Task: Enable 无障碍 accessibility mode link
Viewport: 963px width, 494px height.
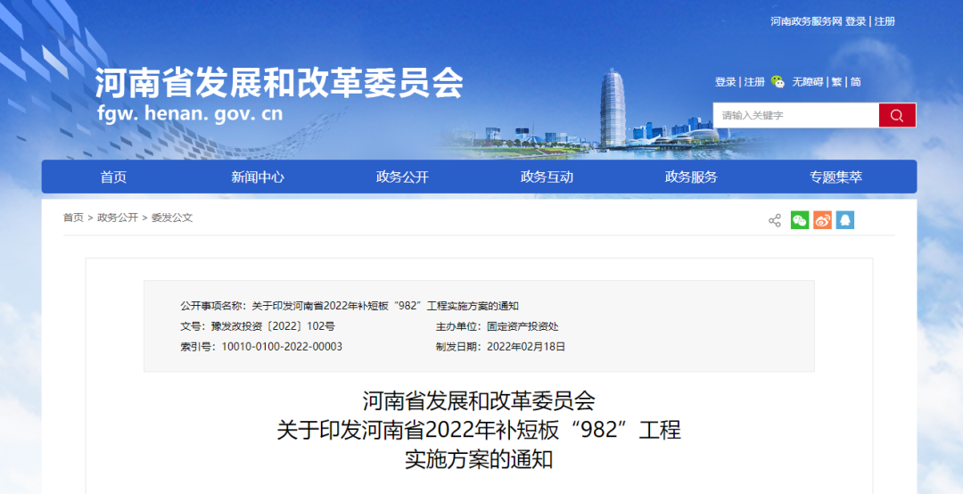Action: [808, 82]
